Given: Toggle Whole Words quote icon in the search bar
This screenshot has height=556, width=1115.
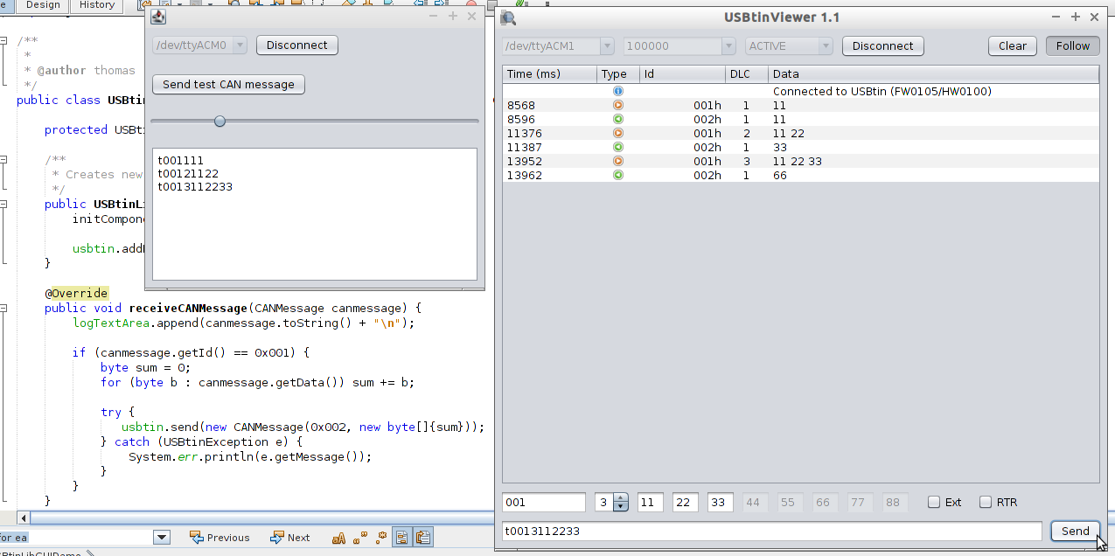Looking at the screenshot, I should [x=360, y=538].
